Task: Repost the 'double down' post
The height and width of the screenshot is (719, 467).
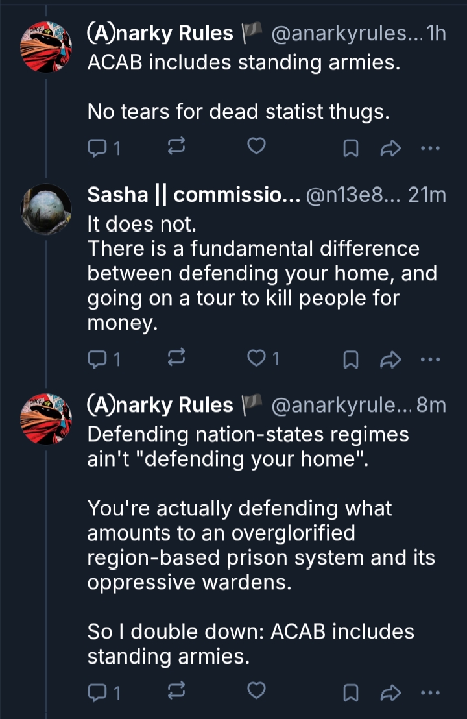Action: pos(177,692)
